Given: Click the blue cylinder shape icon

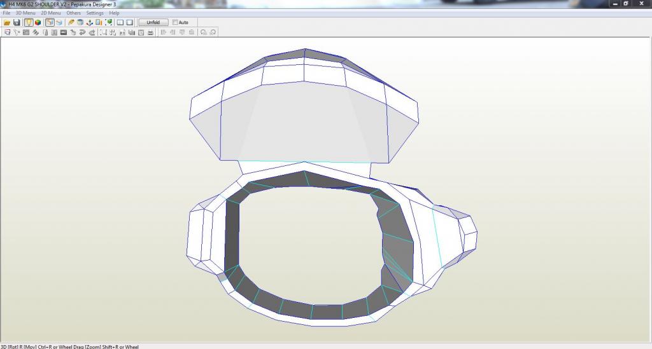Looking at the screenshot, I should 80,22.
